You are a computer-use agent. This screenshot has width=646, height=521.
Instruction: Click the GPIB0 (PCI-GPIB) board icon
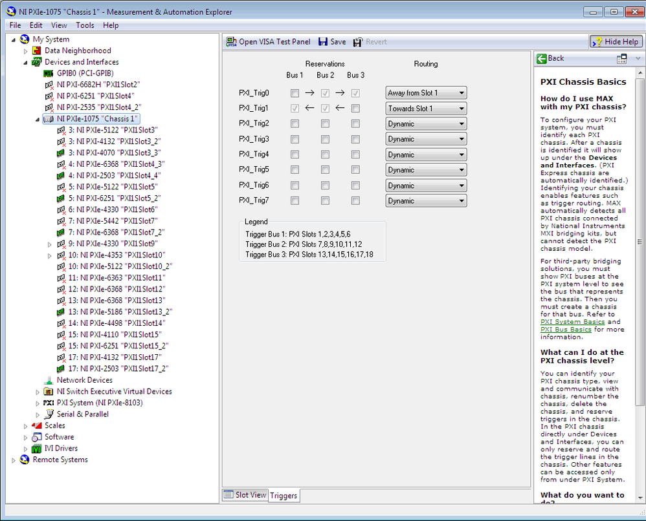coord(49,73)
